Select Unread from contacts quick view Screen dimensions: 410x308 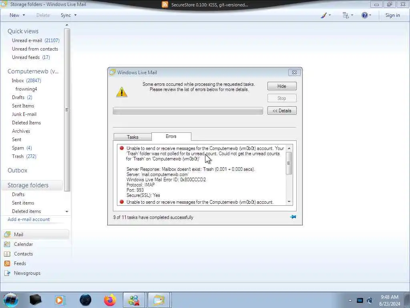coord(35,49)
